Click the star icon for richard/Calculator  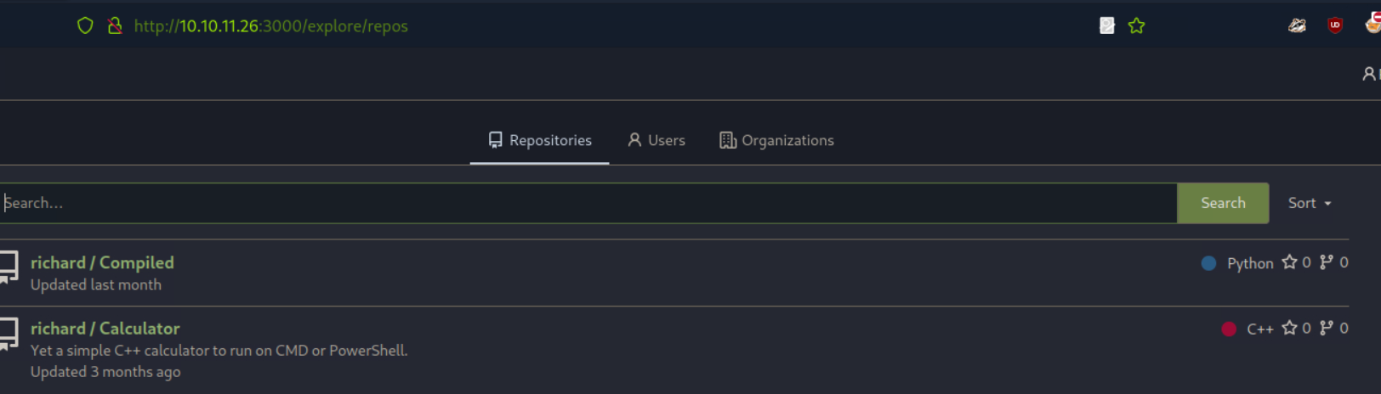click(x=1289, y=328)
